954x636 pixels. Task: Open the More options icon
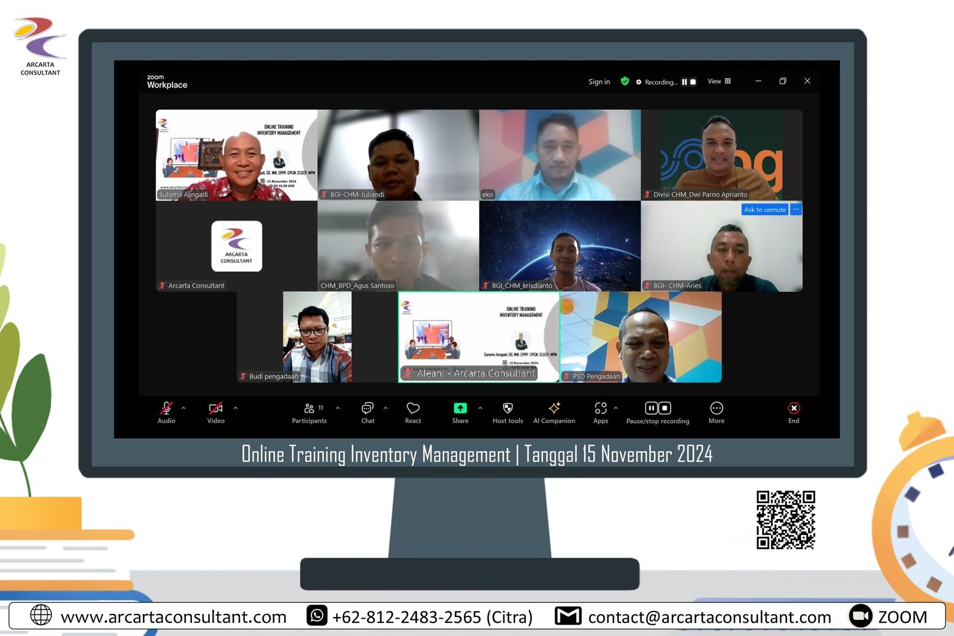pos(716,412)
